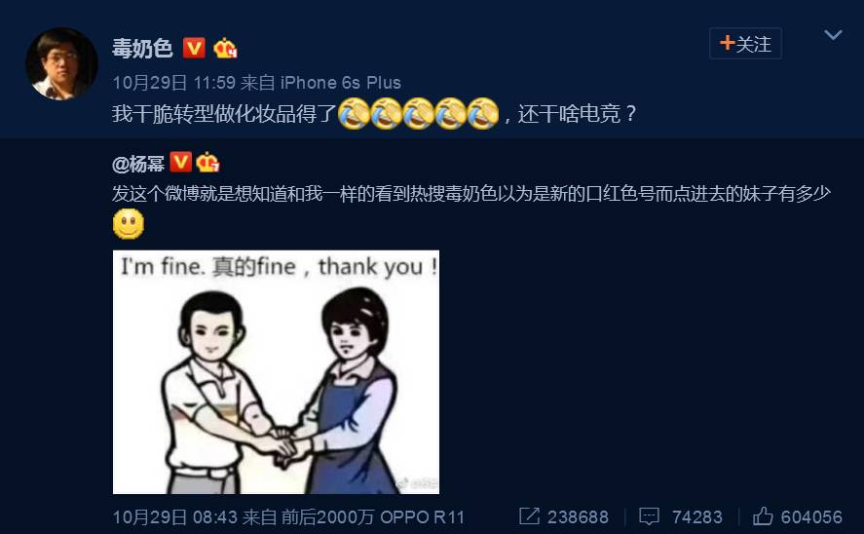Open post timestamp 10月29日 11:59
Screen dimensions: 864x534
[174, 83]
